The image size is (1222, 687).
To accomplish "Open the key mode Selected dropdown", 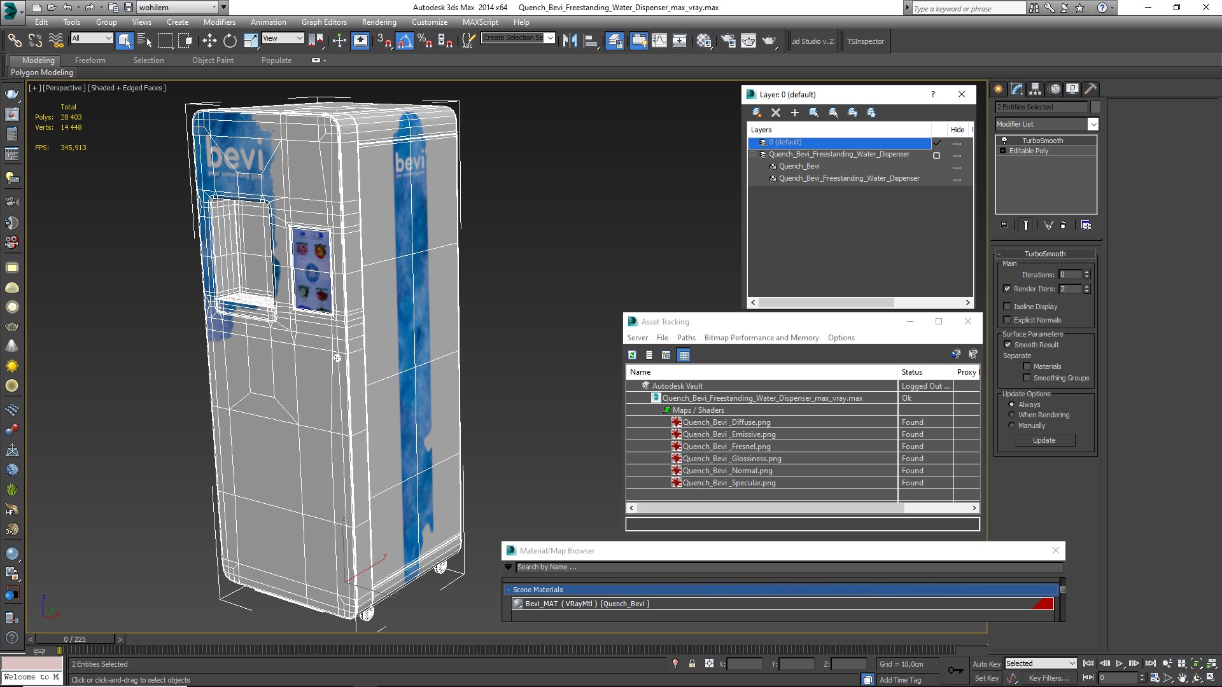I will (x=1041, y=663).
